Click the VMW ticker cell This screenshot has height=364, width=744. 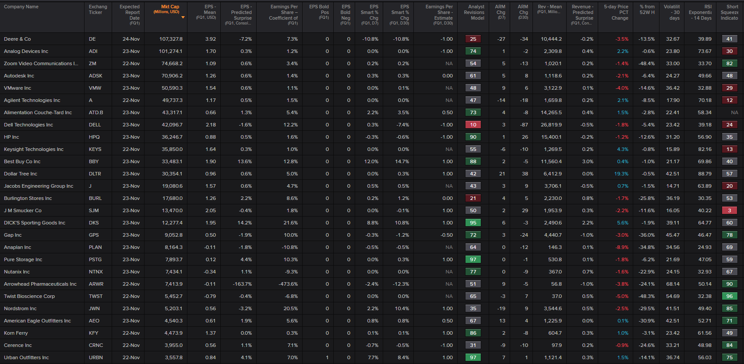pos(95,88)
